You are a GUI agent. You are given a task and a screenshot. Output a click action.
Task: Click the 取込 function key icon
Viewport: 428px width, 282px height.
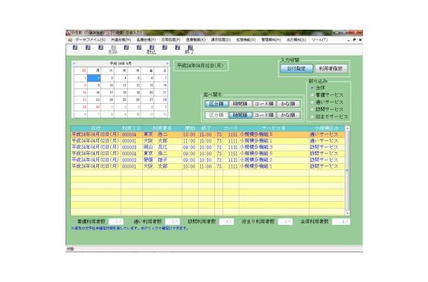[152, 47]
